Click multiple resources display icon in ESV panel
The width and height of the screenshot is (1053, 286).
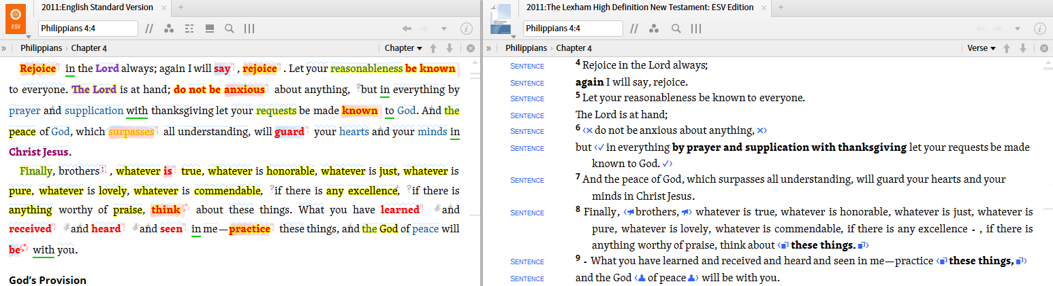pos(210,29)
